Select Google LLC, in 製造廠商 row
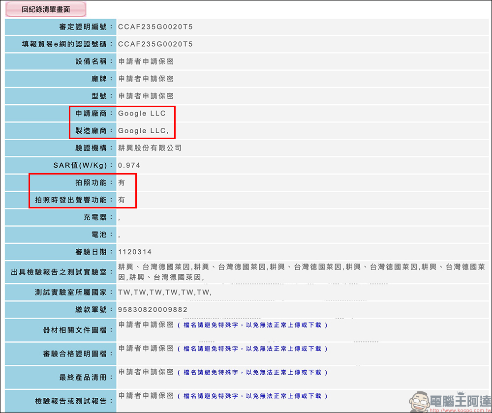Viewport: 492px width, 413px height. click(143, 131)
